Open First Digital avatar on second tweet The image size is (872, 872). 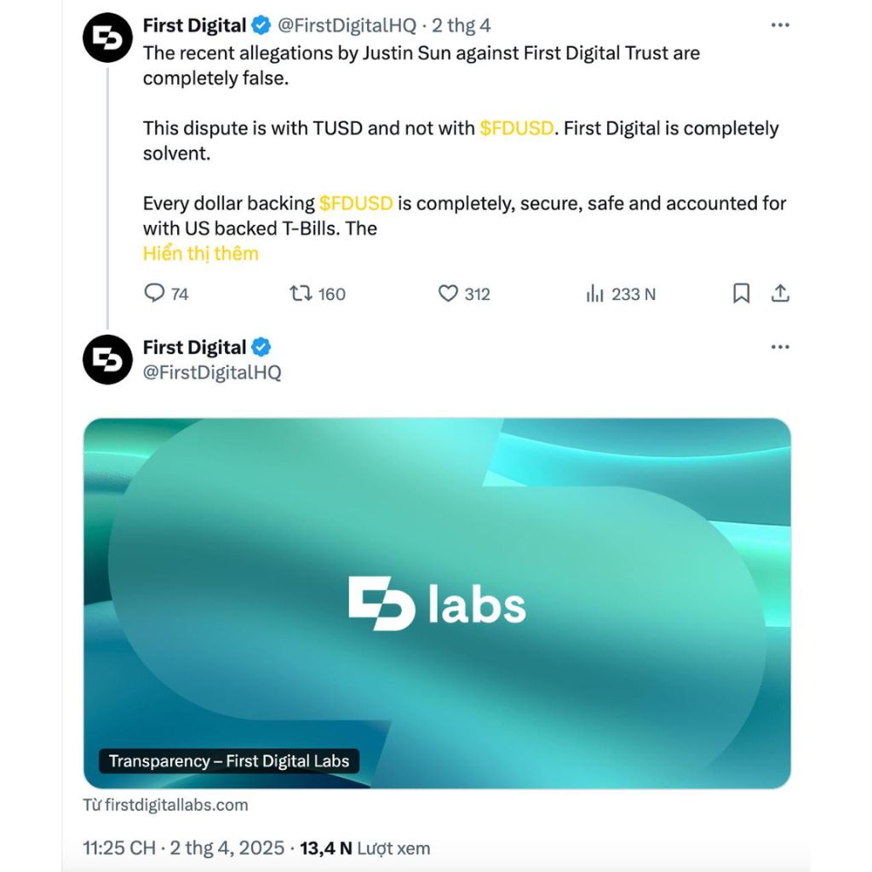(107, 359)
